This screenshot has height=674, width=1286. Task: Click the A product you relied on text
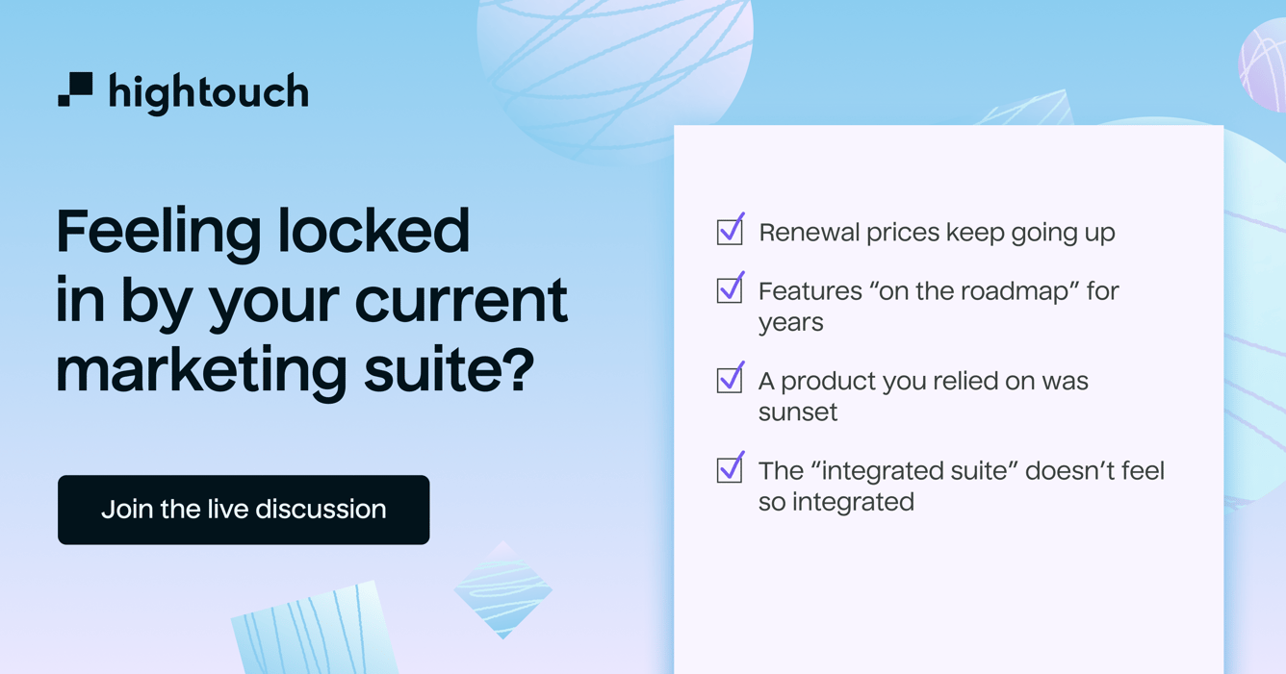point(923,396)
